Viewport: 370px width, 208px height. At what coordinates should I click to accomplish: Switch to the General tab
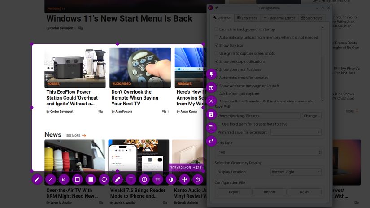(222, 18)
